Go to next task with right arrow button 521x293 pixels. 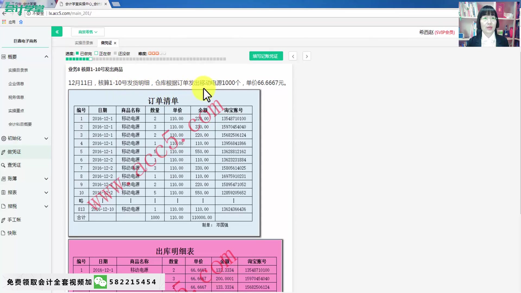307,56
